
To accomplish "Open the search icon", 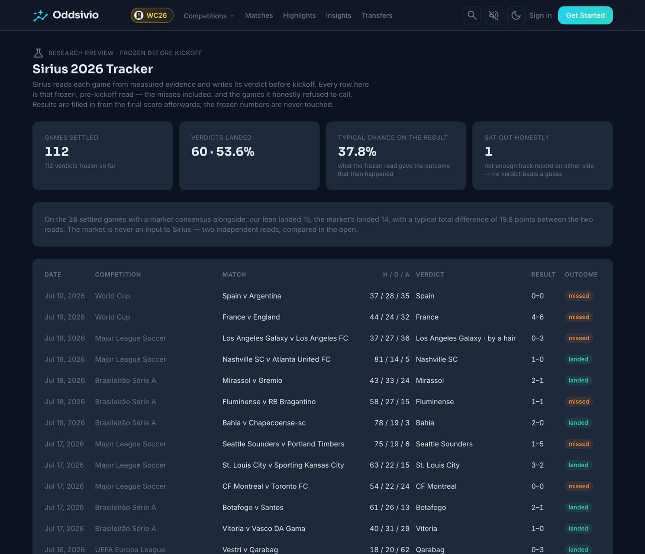I will [472, 15].
